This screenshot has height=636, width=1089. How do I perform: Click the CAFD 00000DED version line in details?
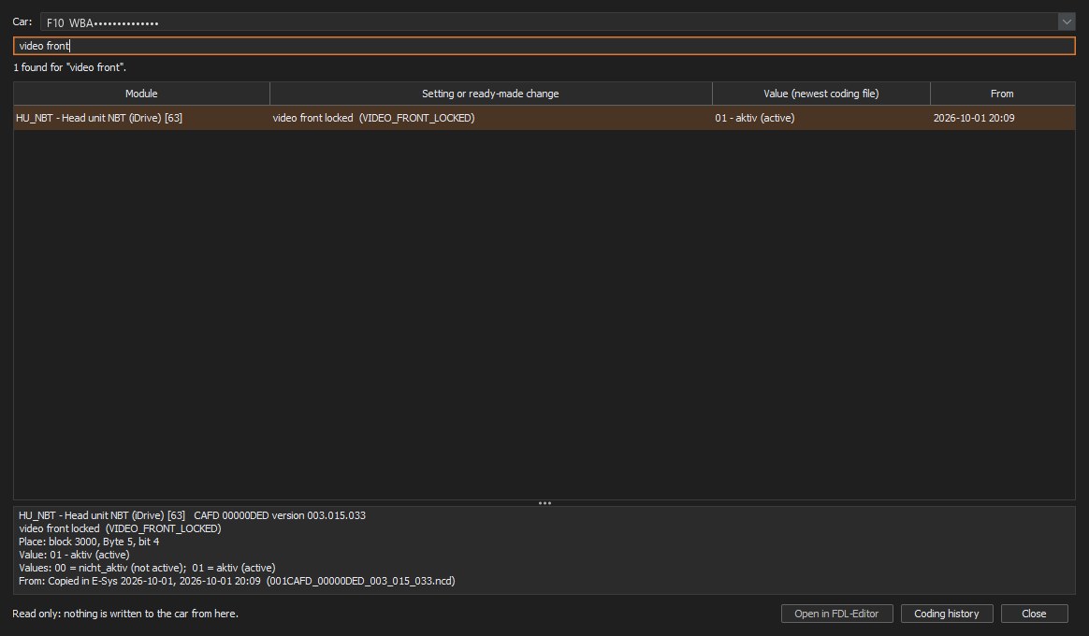pos(193,515)
